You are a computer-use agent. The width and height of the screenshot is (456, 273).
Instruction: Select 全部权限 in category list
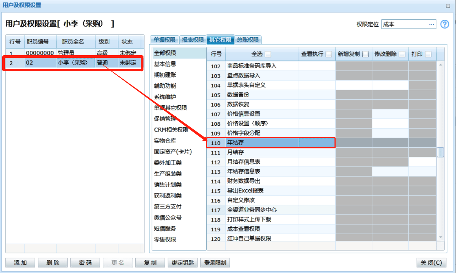coord(179,53)
